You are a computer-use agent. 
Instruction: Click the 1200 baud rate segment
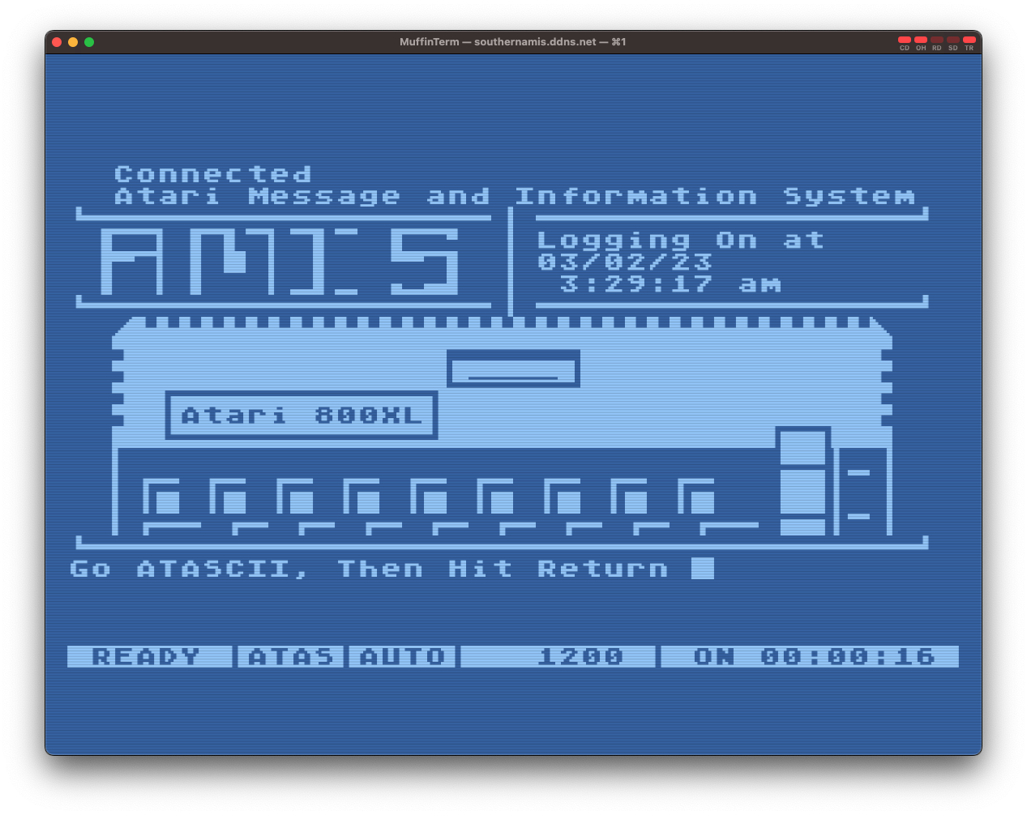[580, 656]
